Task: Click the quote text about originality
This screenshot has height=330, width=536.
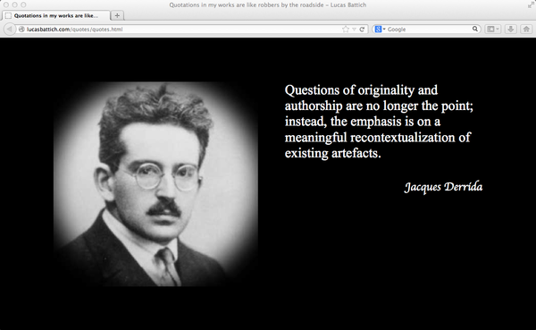Action: coord(379,122)
